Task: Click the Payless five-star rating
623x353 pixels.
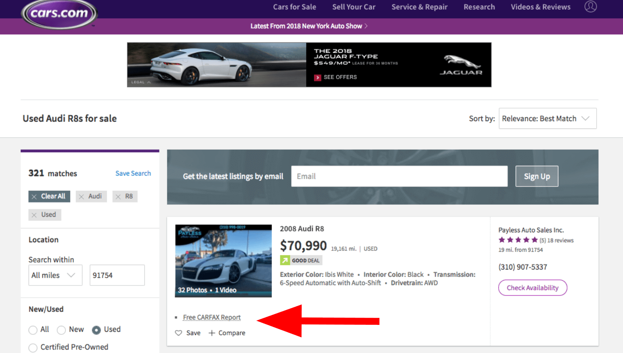Action: [518, 240]
